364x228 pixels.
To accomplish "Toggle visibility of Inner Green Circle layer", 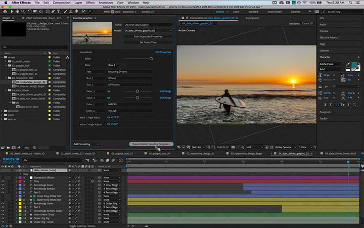I will click(3, 214).
